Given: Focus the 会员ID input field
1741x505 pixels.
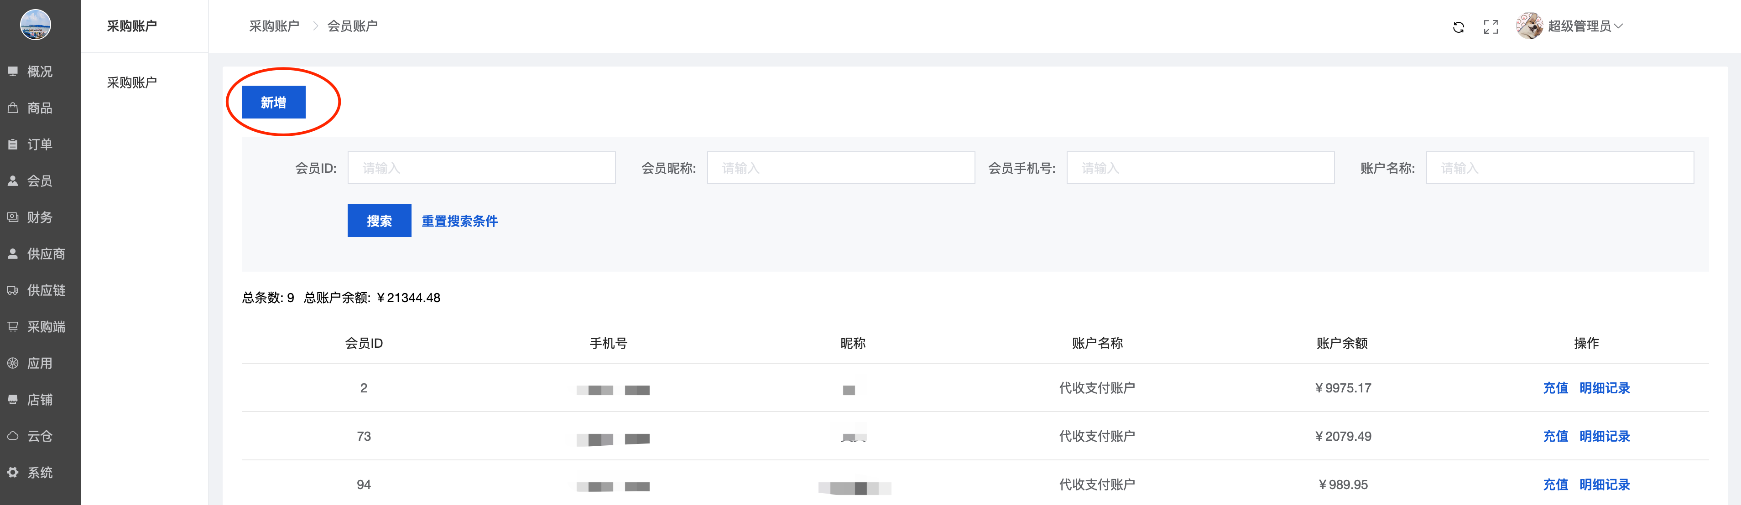Looking at the screenshot, I should pos(481,168).
